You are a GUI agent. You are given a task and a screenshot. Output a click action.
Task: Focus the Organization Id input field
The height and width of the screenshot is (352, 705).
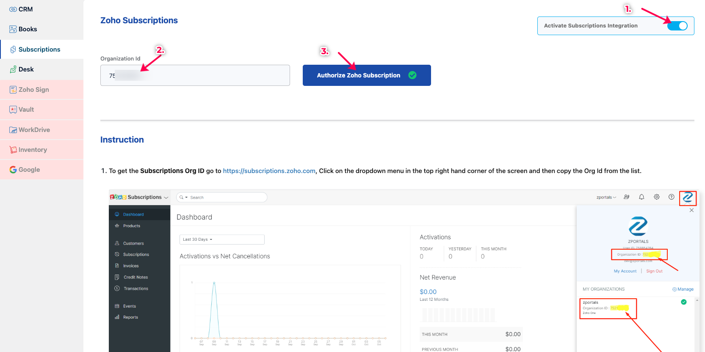(195, 75)
